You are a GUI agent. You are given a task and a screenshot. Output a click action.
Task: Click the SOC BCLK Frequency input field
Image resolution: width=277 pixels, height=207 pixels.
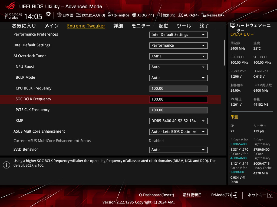[178, 99]
